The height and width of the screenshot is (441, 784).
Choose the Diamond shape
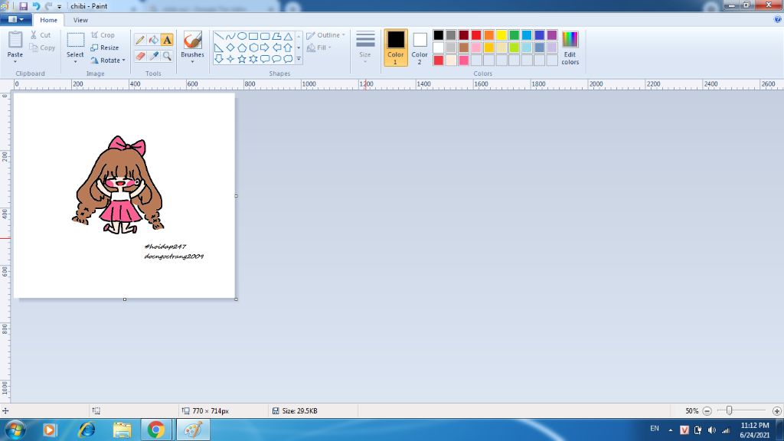point(230,47)
